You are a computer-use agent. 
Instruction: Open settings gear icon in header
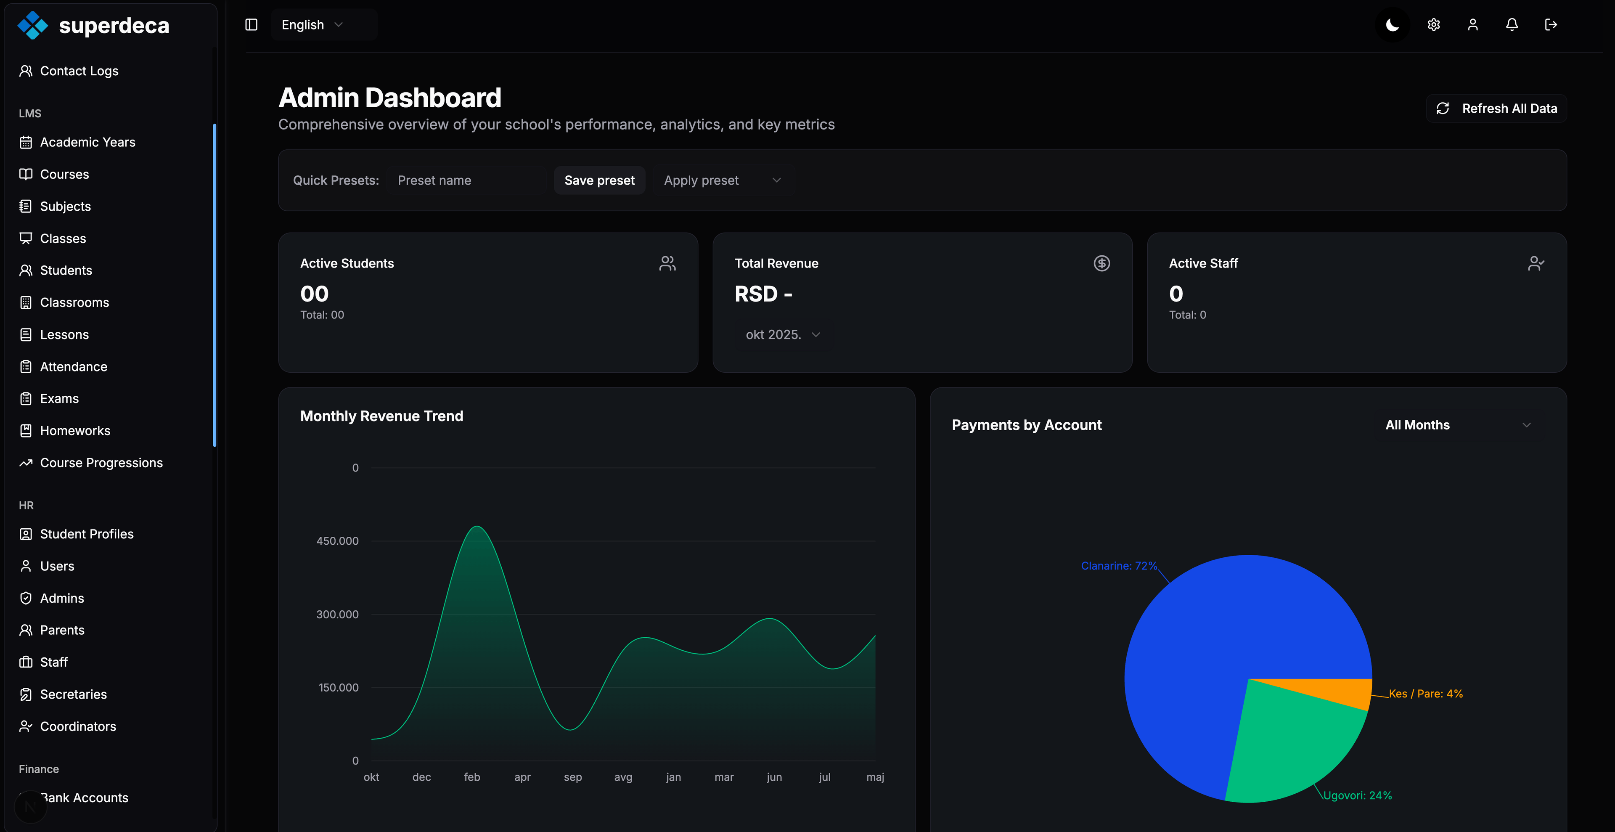click(1434, 24)
